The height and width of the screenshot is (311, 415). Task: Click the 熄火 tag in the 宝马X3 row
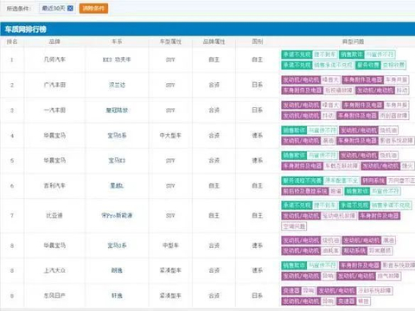(407, 166)
